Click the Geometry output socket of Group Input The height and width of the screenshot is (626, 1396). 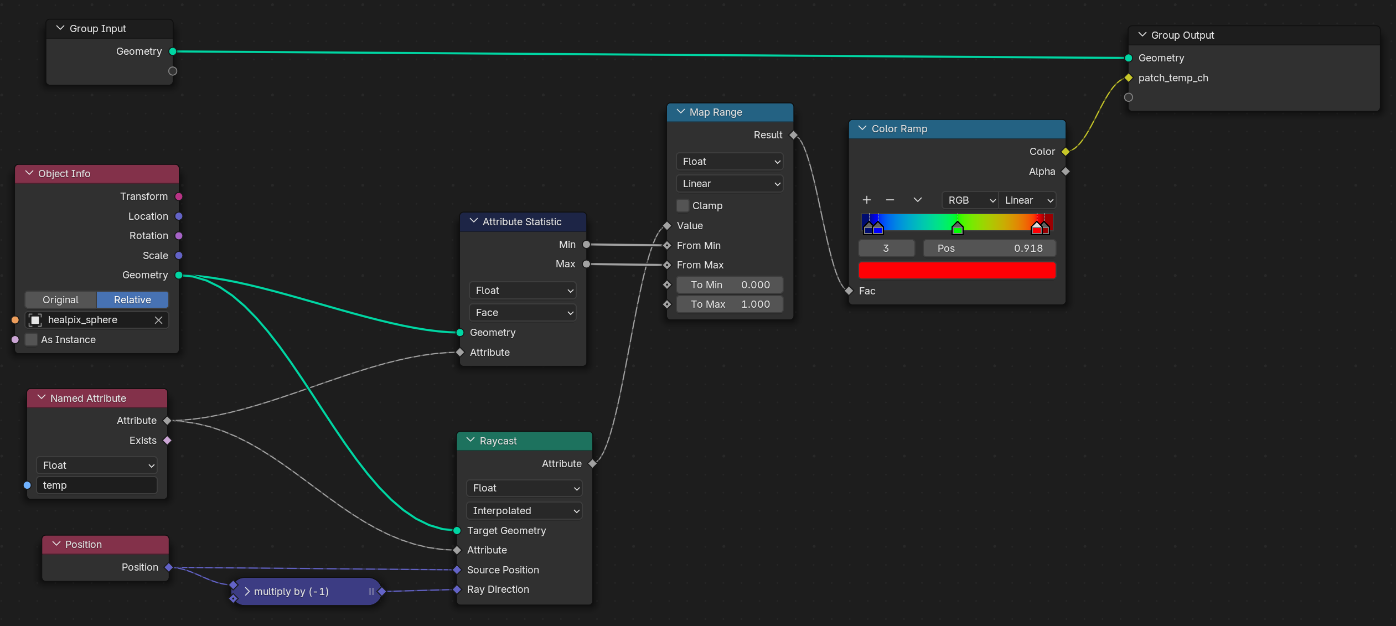173,51
